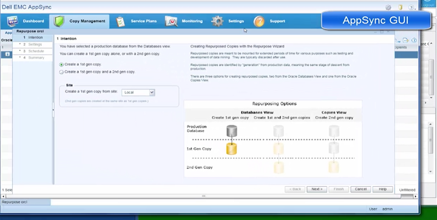Click the Copy Management shield icon
The image size is (437, 220).
[x=59, y=21]
